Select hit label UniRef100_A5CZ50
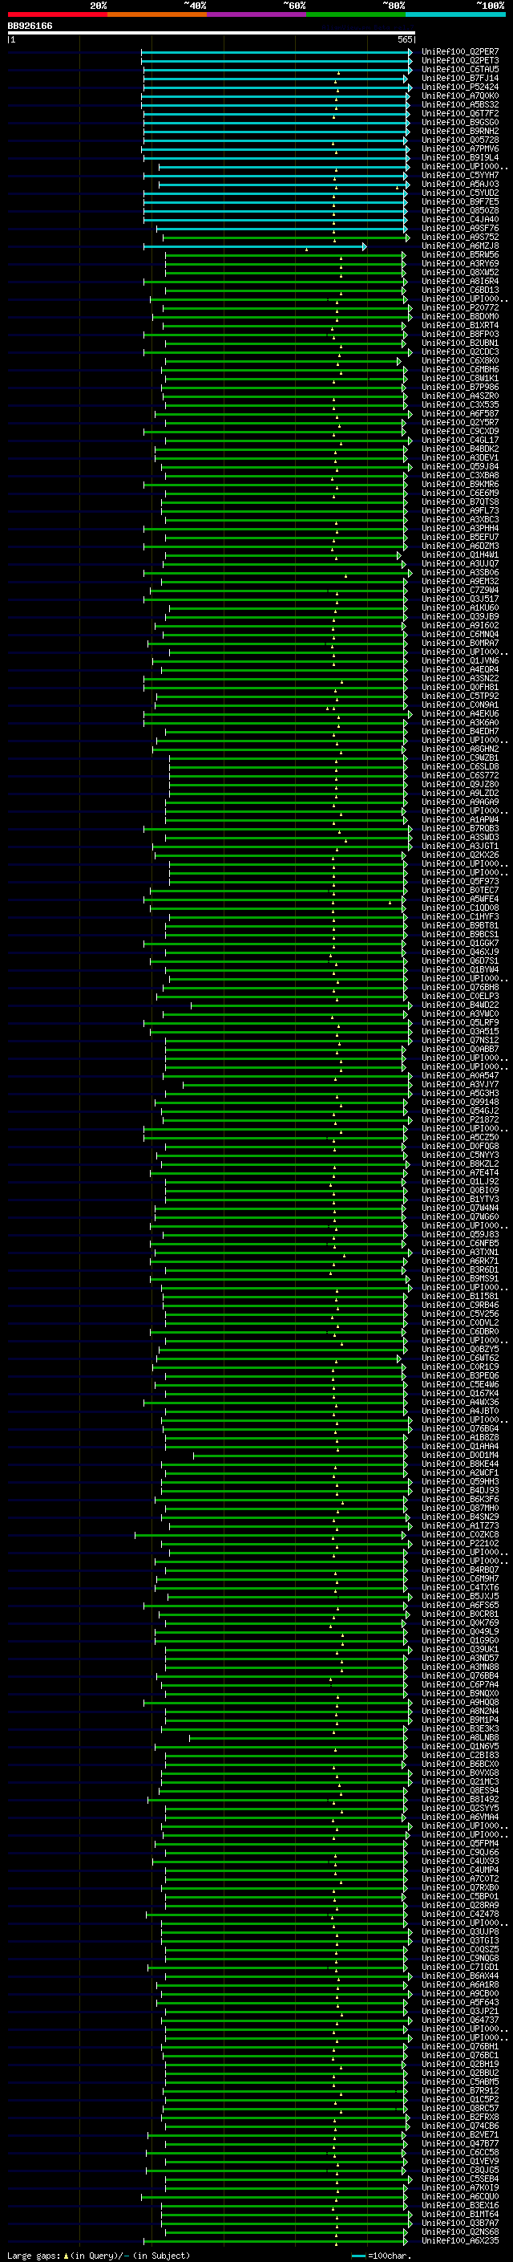The width and height of the screenshot is (513, 2262). click(x=460, y=1137)
